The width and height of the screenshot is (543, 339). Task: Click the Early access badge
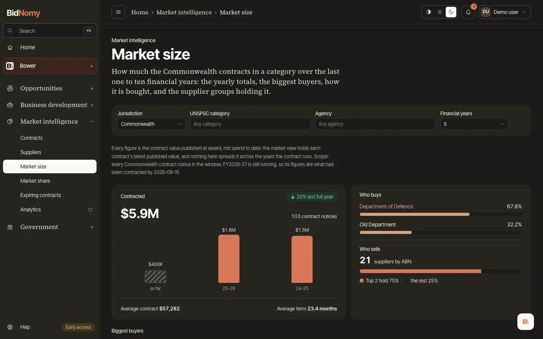[x=78, y=327]
